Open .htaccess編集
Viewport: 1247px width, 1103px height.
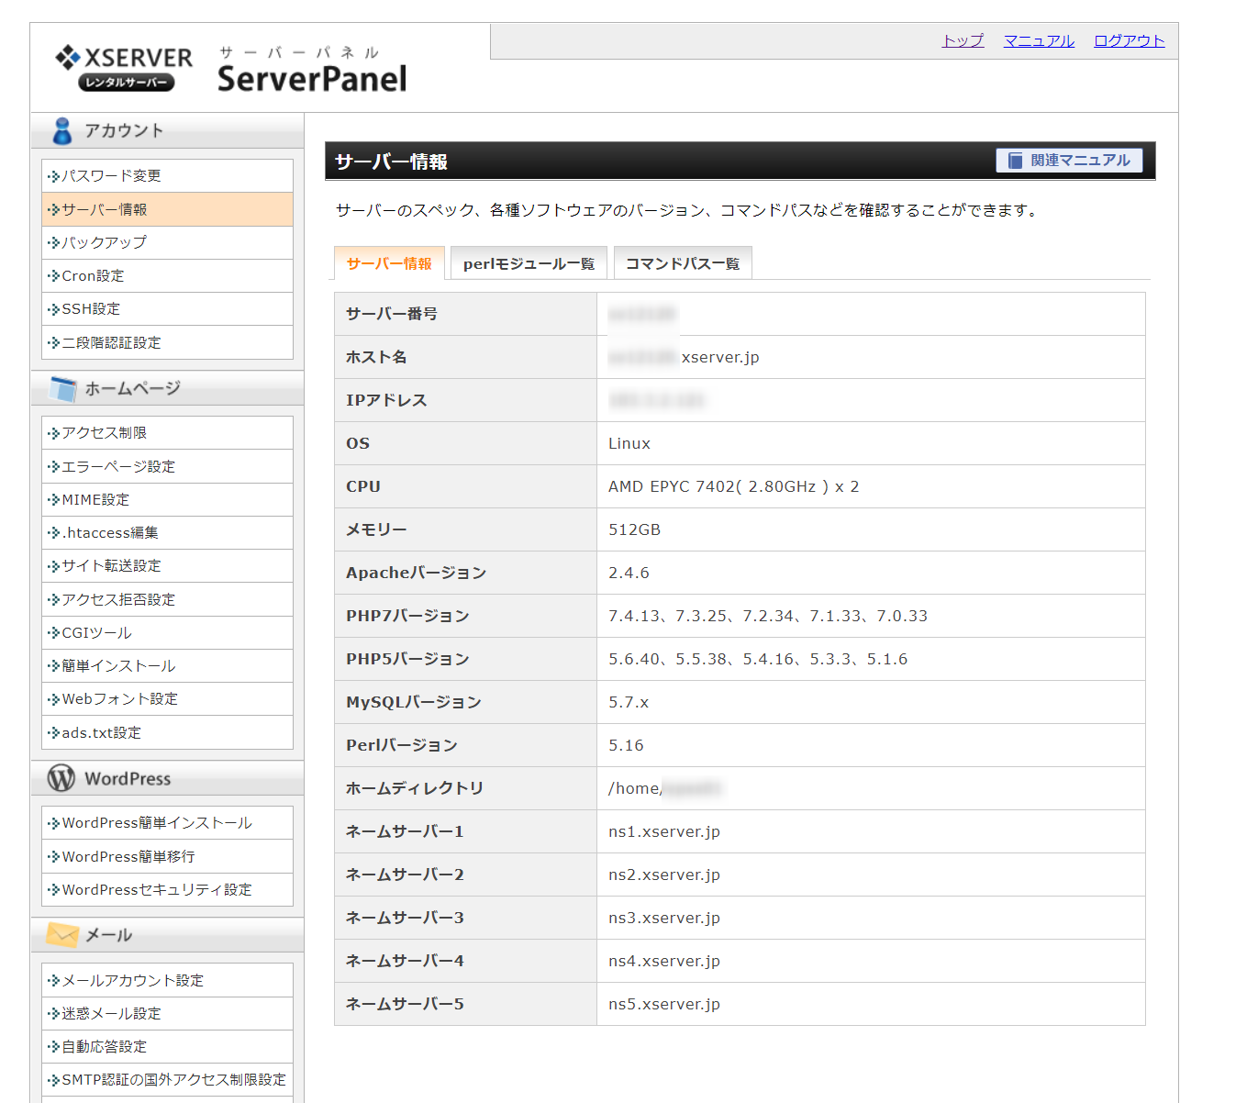pos(168,532)
